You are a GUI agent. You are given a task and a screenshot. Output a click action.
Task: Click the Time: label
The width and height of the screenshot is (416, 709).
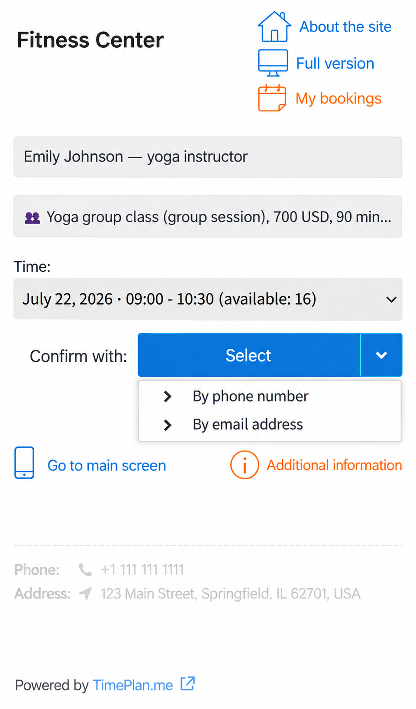(32, 267)
